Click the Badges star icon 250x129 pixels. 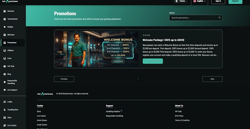point(4,27)
